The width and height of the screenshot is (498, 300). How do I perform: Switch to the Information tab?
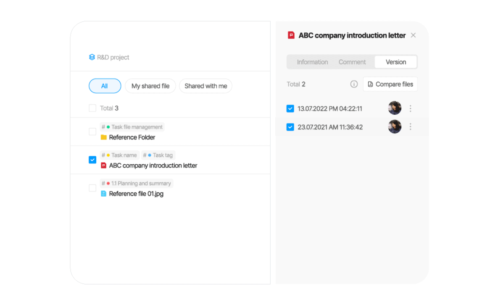(313, 62)
